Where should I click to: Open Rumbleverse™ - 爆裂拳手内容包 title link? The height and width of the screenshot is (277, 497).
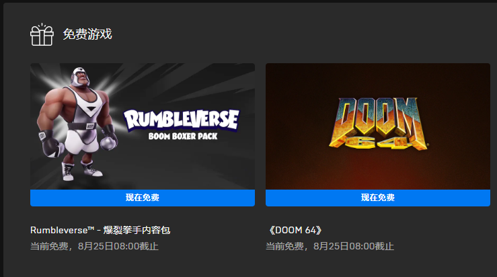click(100, 230)
